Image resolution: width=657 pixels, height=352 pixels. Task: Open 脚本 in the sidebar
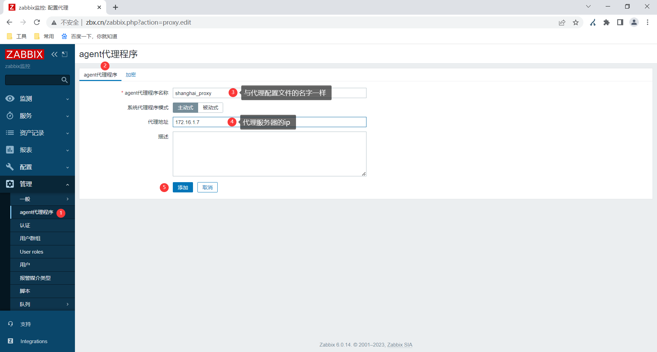(x=42, y=291)
